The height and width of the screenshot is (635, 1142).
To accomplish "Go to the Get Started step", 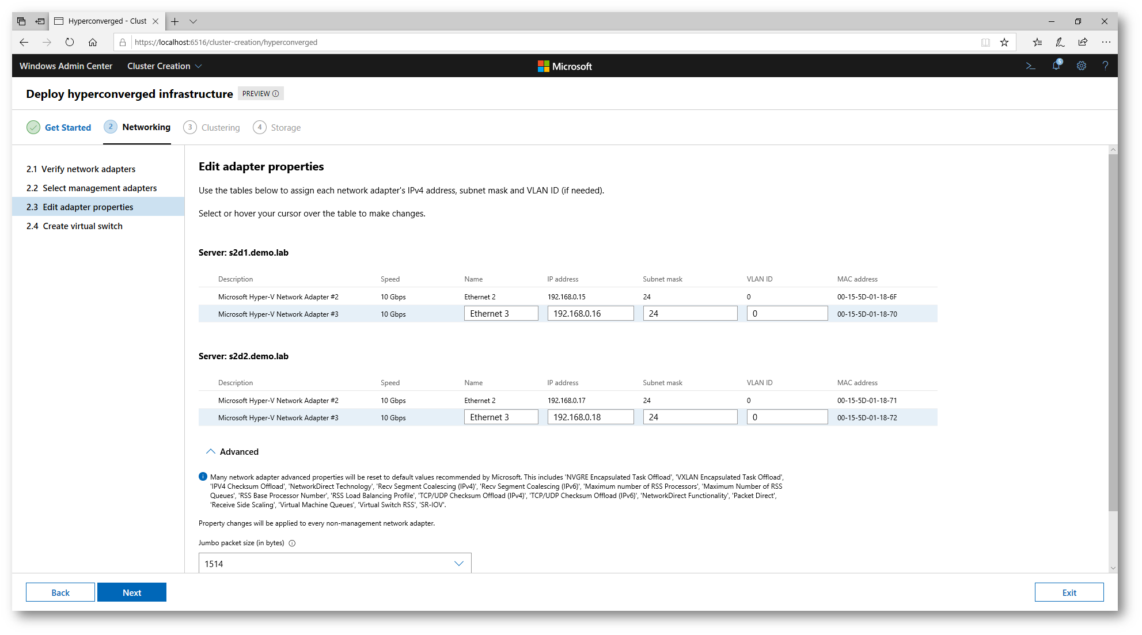I will (59, 127).
